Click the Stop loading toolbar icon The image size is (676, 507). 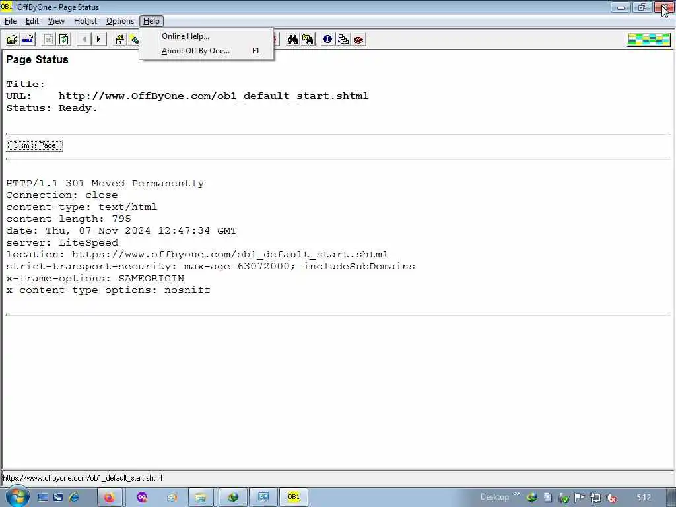tap(49, 40)
